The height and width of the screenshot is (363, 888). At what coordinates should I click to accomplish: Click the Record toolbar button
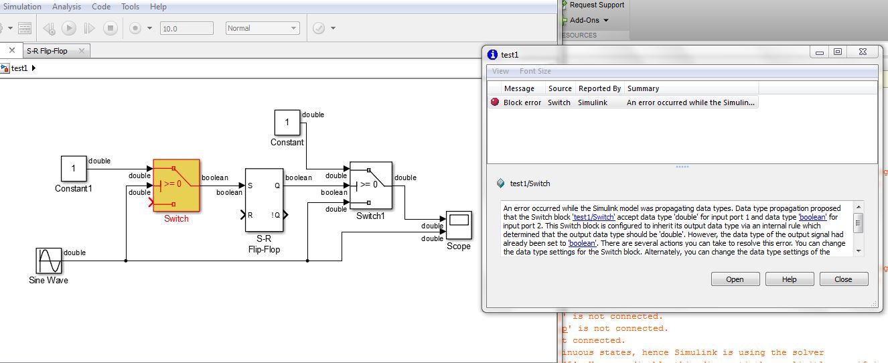pos(135,28)
